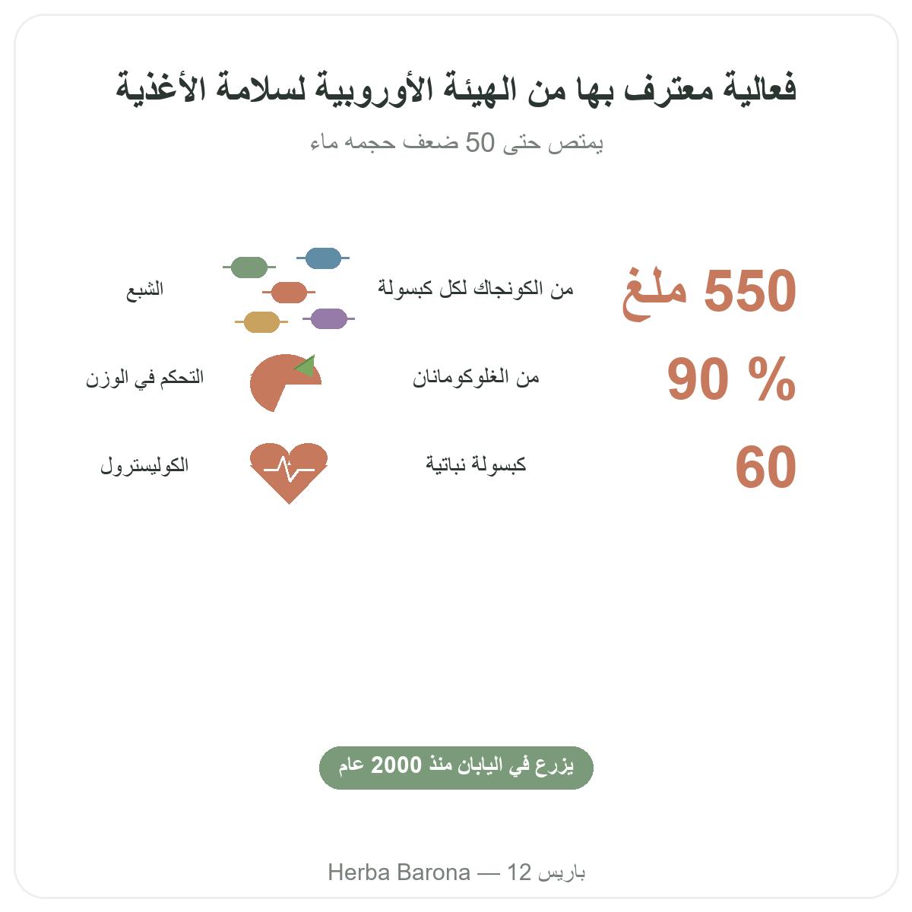Click the الكوليسترول label
The height and width of the screenshot is (912, 912).
point(144,464)
